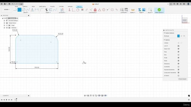Image resolution: width=191 pixels, height=107 pixels.
Task: Open the Inspect dropdown menu
Action: click(x=133, y=12)
